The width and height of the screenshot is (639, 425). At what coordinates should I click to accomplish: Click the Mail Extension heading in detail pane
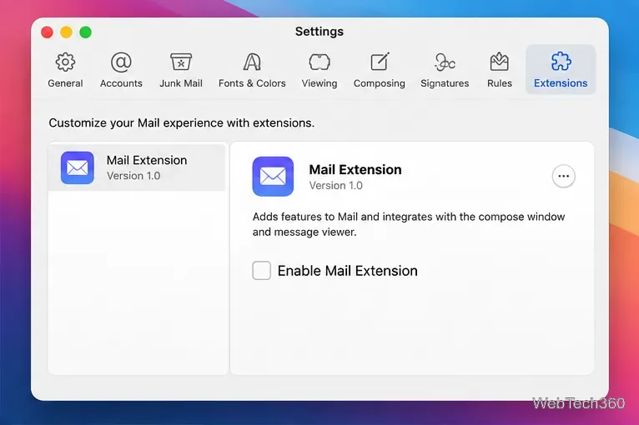pos(355,169)
